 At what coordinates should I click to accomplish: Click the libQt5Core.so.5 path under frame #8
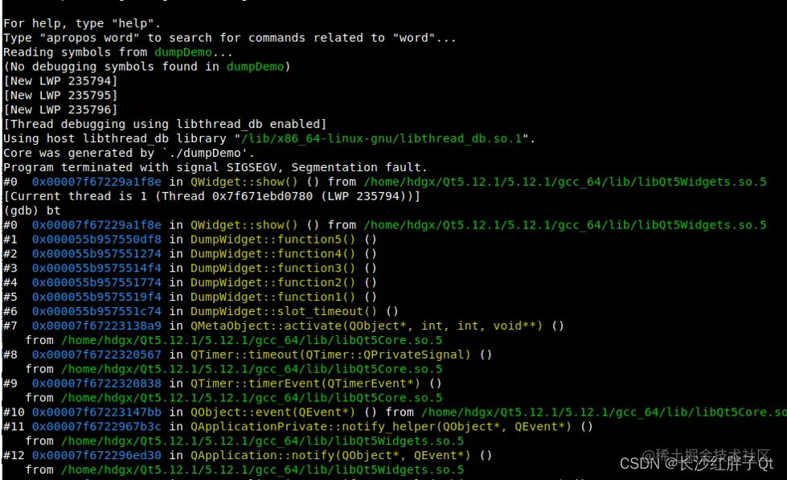[x=252, y=369]
